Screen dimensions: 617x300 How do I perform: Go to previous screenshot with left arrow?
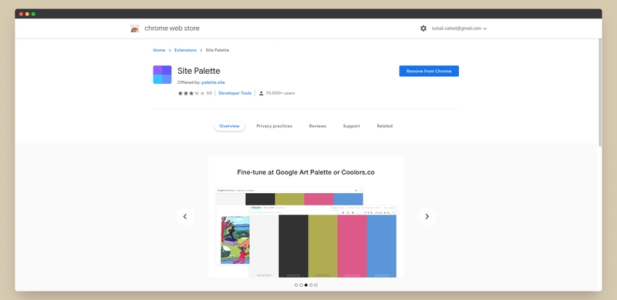pyautogui.click(x=184, y=216)
